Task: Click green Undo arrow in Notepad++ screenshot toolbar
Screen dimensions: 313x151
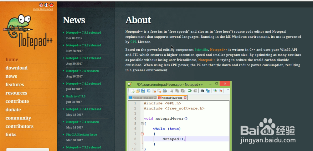Action: point(190,91)
